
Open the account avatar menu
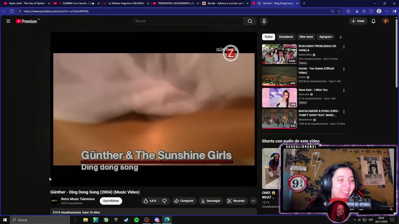click(386, 21)
